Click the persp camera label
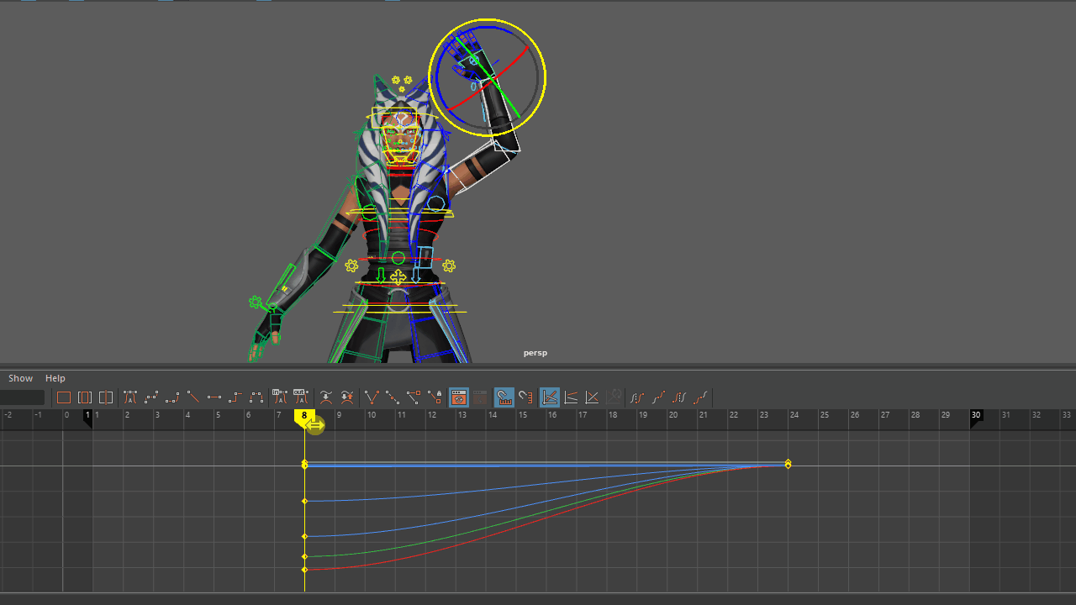The width and height of the screenshot is (1076, 605). pos(535,353)
